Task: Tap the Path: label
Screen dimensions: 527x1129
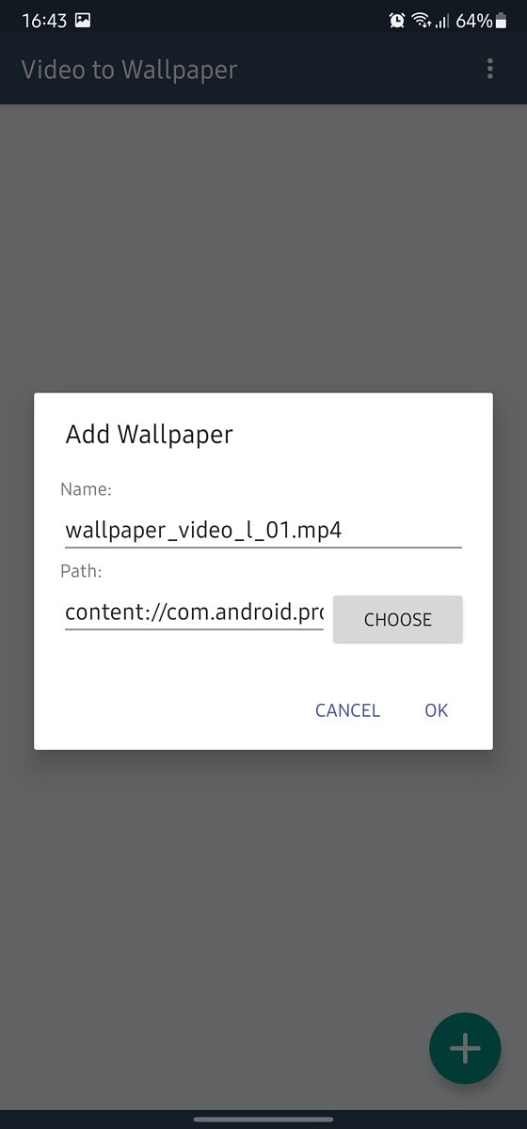Action: (x=81, y=571)
